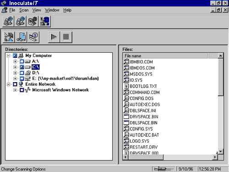The width and height of the screenshot is (229, 172).
Task: Select file MSDOS.SYS
Action: (141, 74)
